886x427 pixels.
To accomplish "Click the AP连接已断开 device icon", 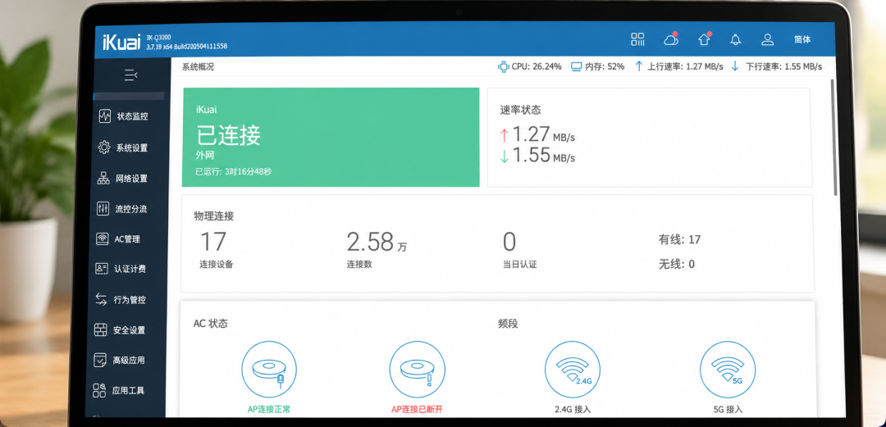I will 417,370.
